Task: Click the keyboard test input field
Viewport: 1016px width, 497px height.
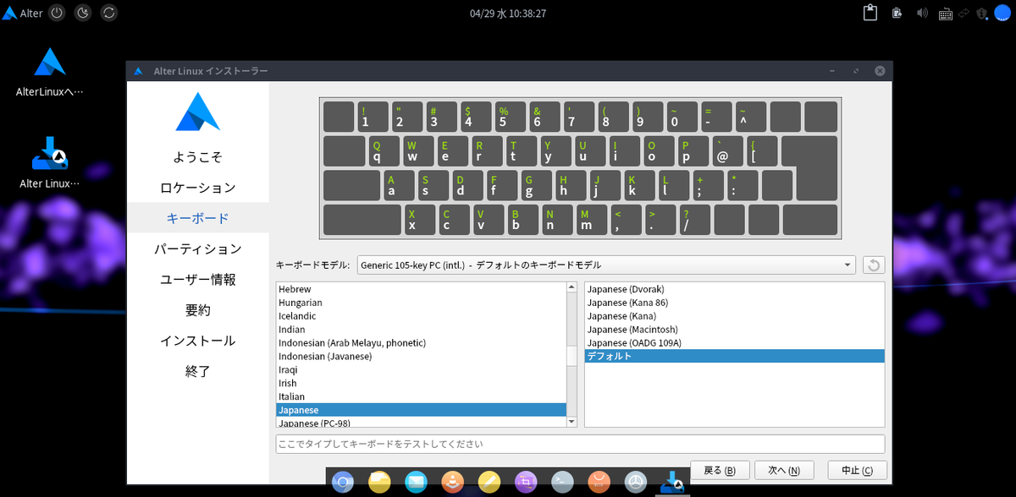Action: click(x=580, y=444)
